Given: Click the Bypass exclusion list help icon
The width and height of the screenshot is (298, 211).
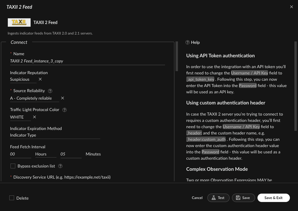Looking at the screenshot, I should (60, 166).
